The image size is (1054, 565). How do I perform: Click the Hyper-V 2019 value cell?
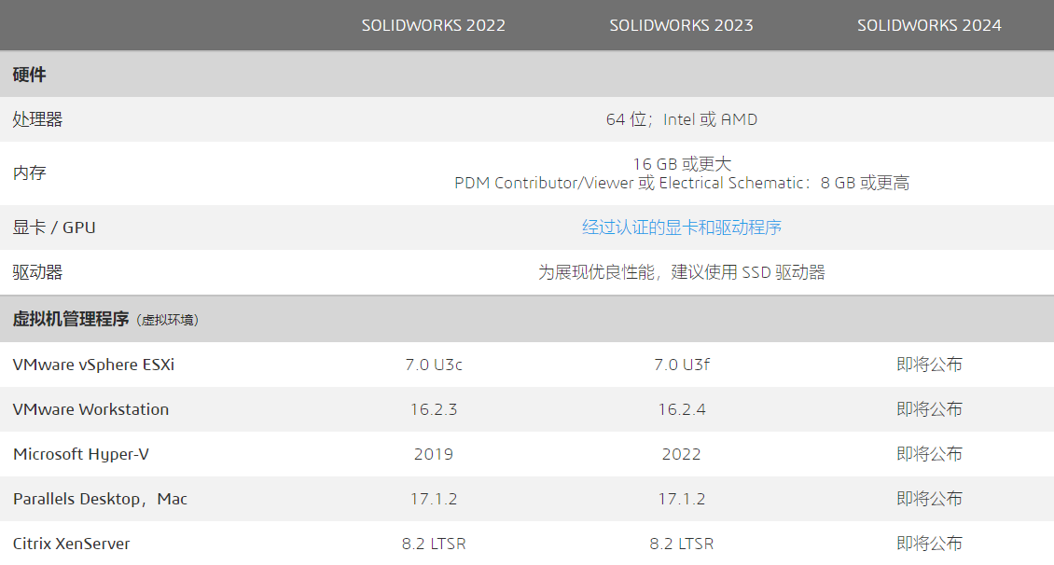click(x=434, y=454)
